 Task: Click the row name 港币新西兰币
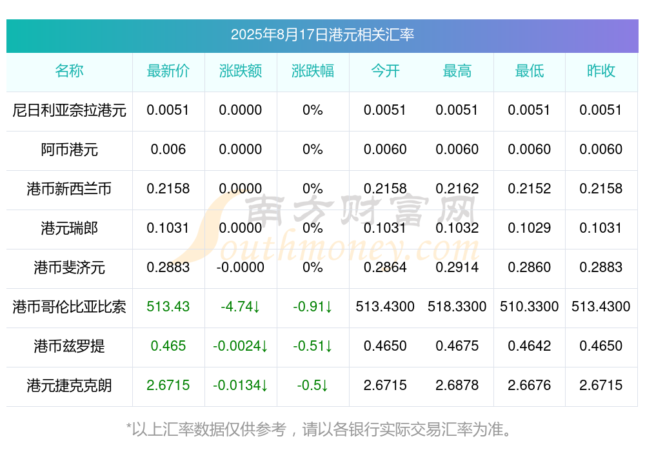69,189
